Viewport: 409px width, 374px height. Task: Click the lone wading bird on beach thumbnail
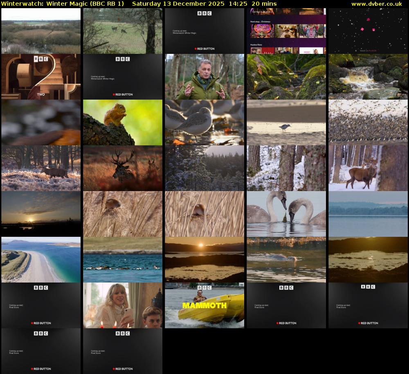(286, 122)
